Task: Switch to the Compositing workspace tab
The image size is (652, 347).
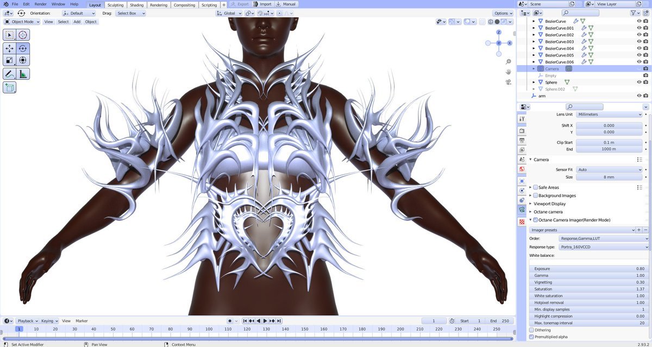Action: point(184,4)
